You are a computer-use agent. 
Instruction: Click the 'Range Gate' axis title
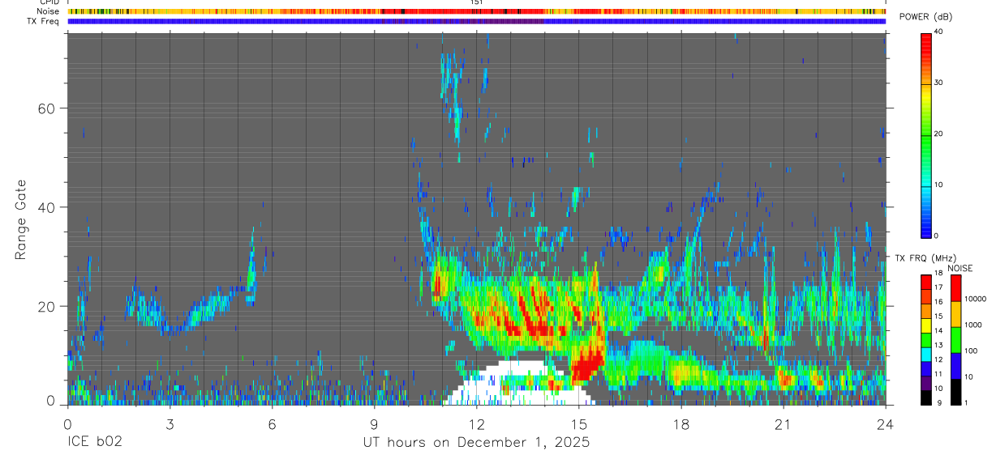(21, 219)
